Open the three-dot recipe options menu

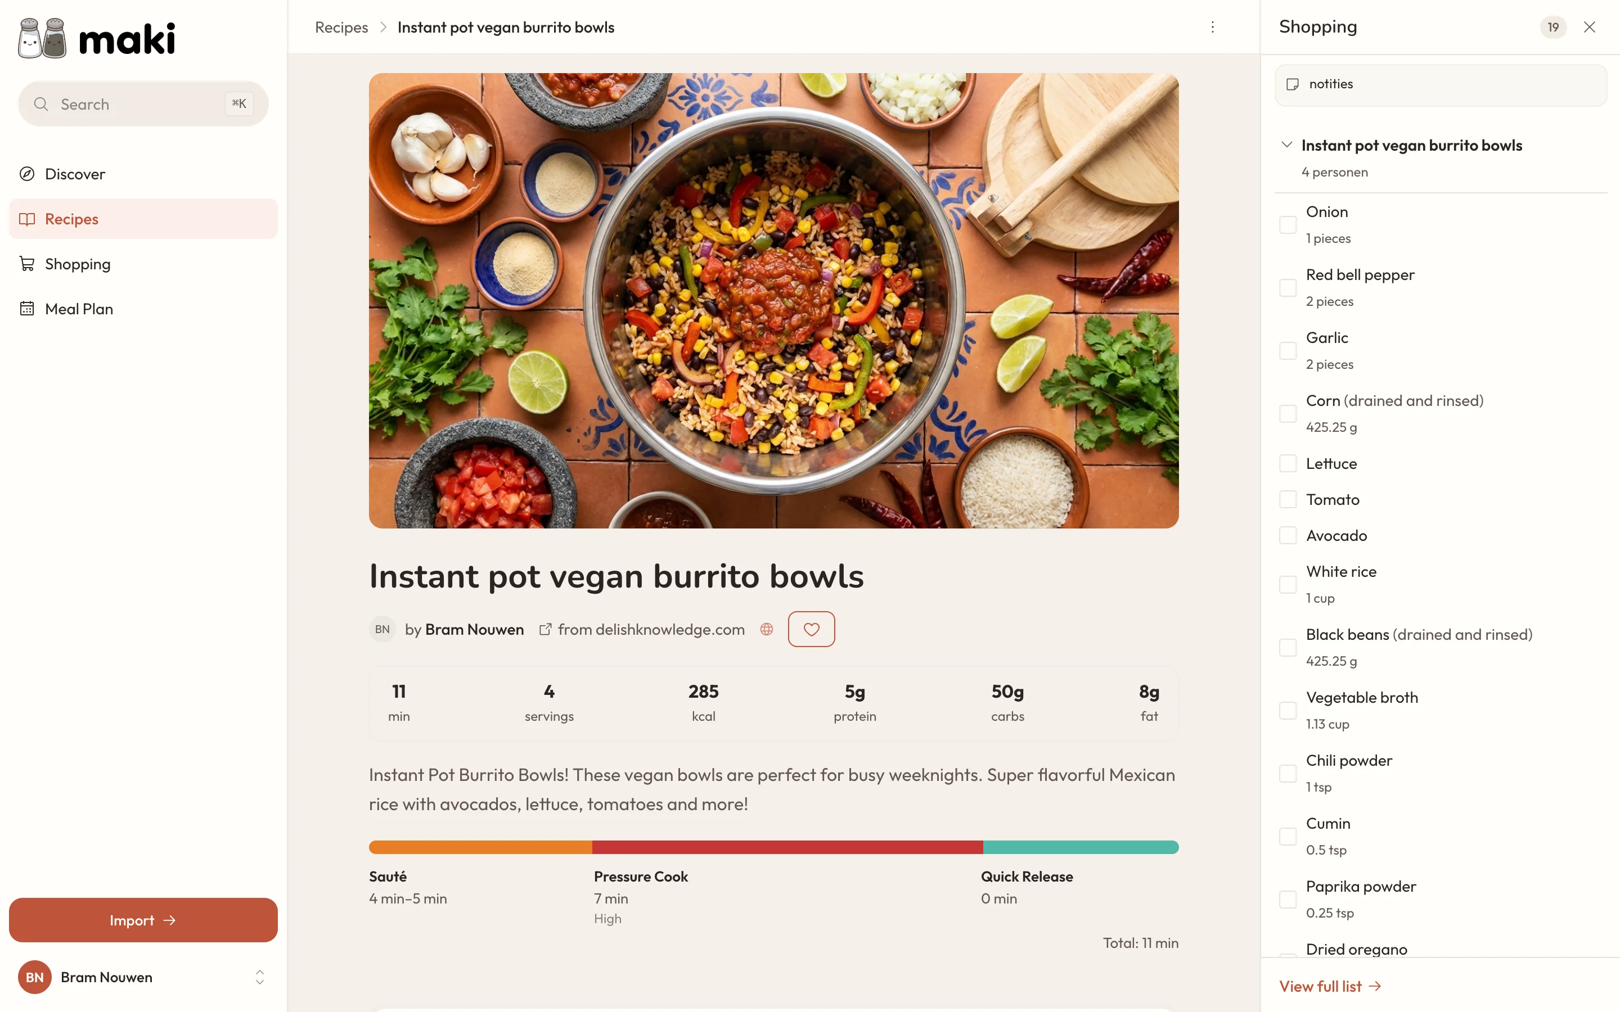coord(1212,27)
